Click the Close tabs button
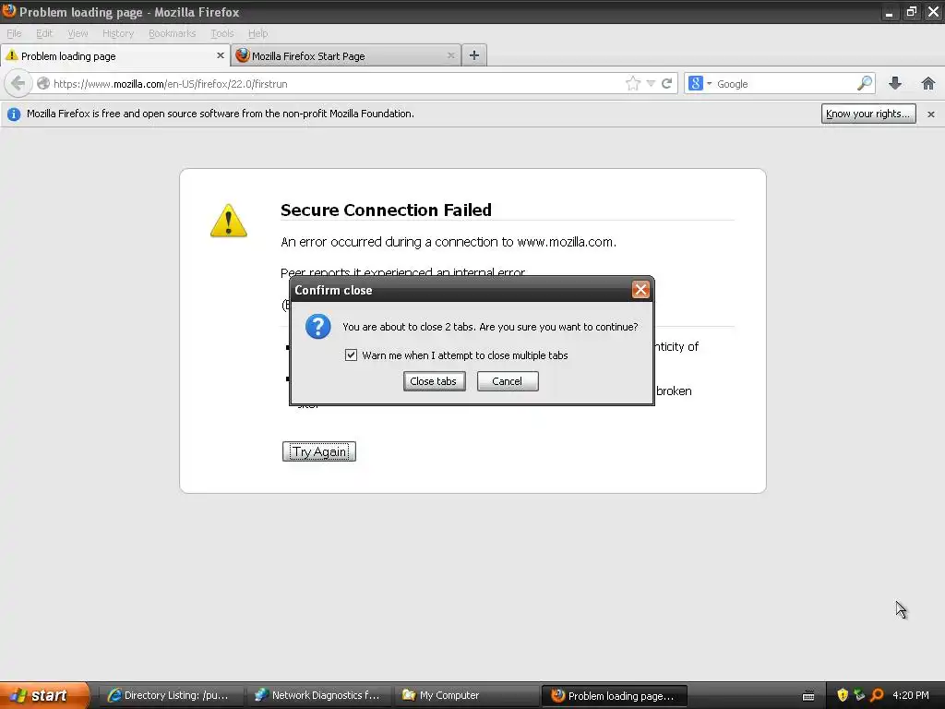945x709 pixels. tap(434, 381)
